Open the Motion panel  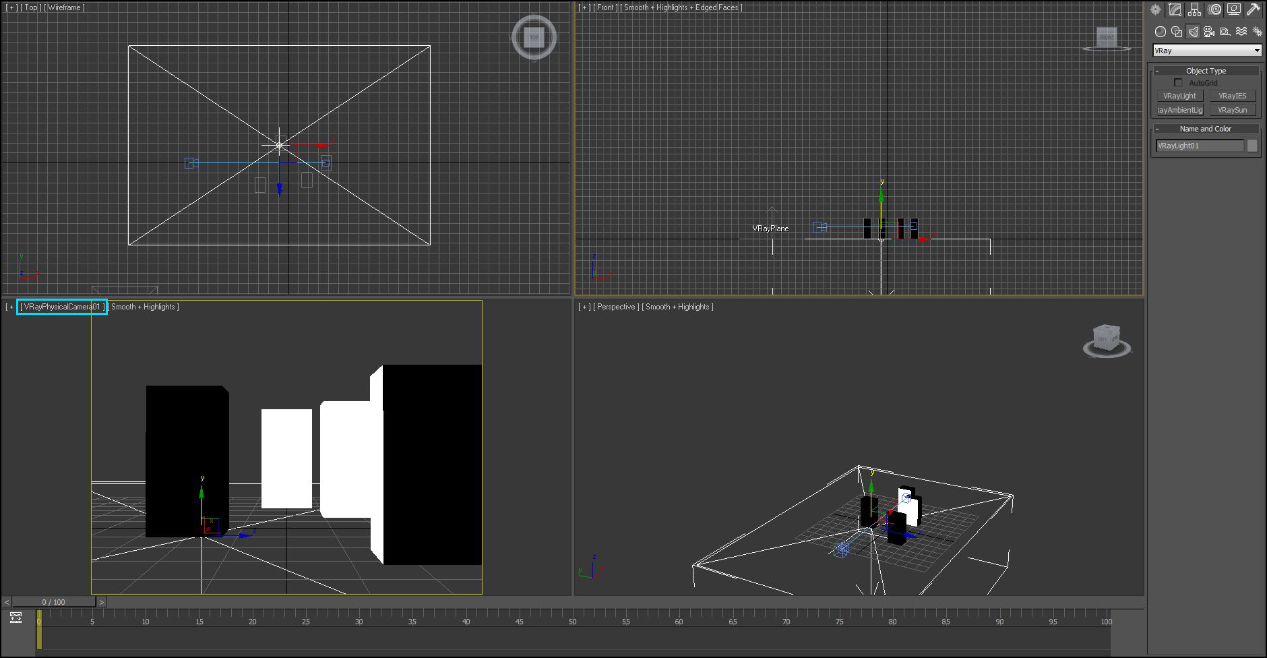(1214, 9)
